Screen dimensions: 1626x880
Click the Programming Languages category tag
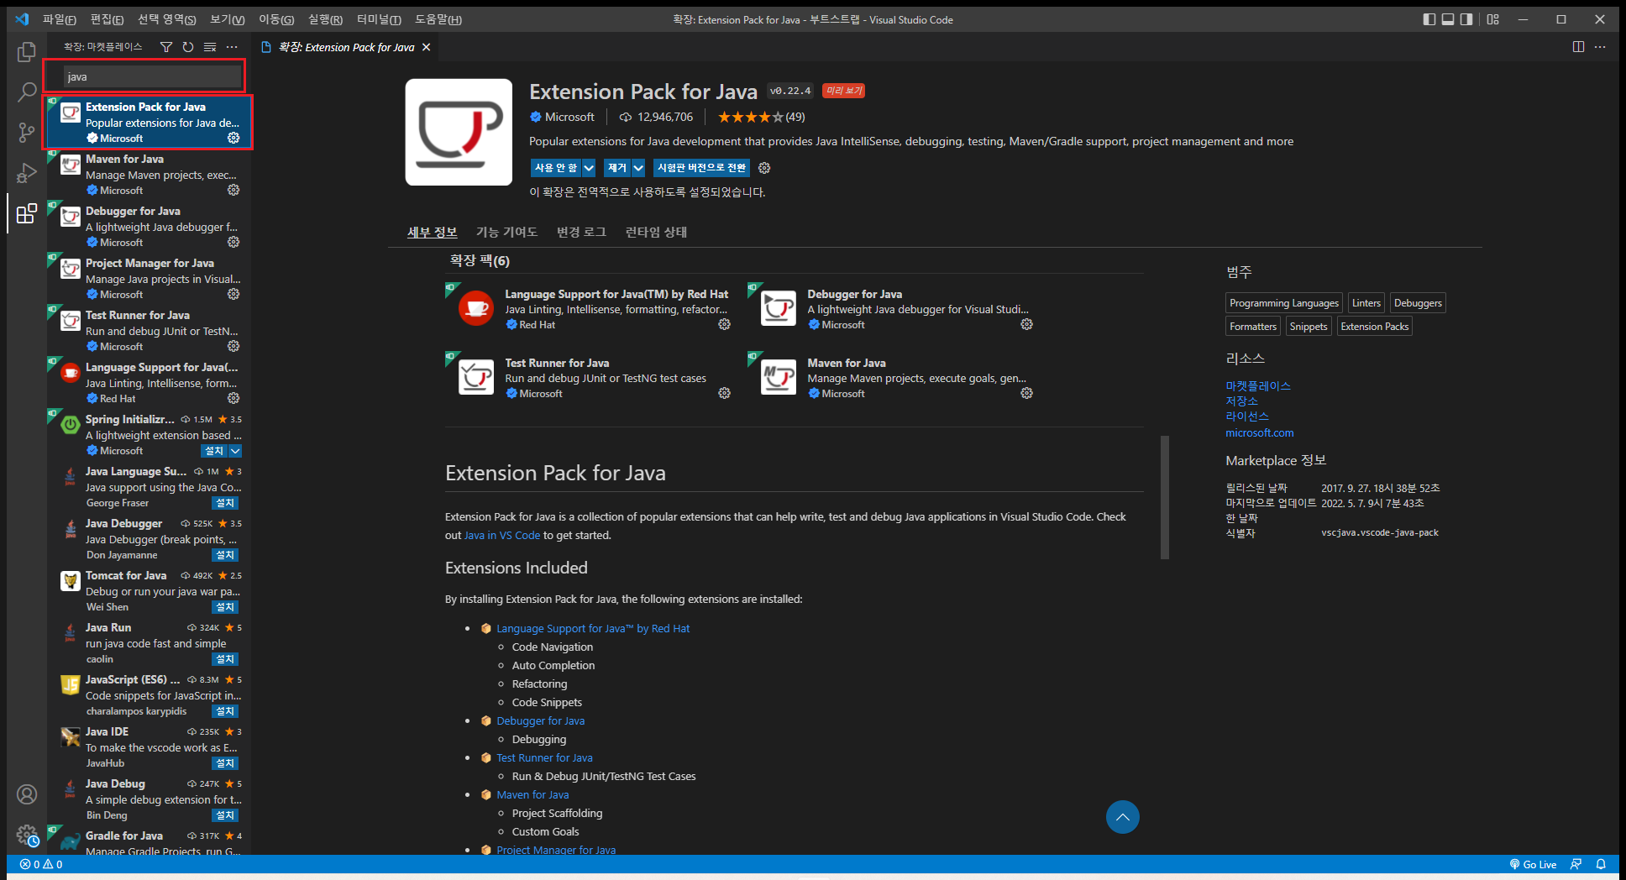coord(1284,303)
